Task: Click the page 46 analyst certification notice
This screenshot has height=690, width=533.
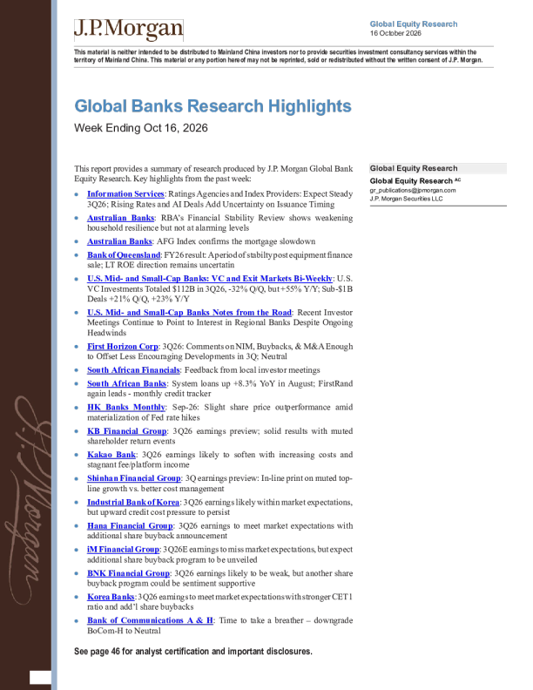Action: click(193, 652)
